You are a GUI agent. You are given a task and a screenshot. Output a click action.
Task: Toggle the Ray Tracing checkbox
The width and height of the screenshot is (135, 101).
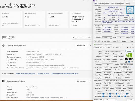click(110, 96)
